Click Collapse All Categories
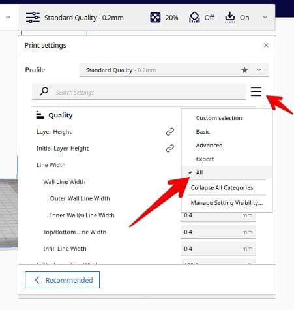The height and width of the screenshot is (310, 294). 222,187
